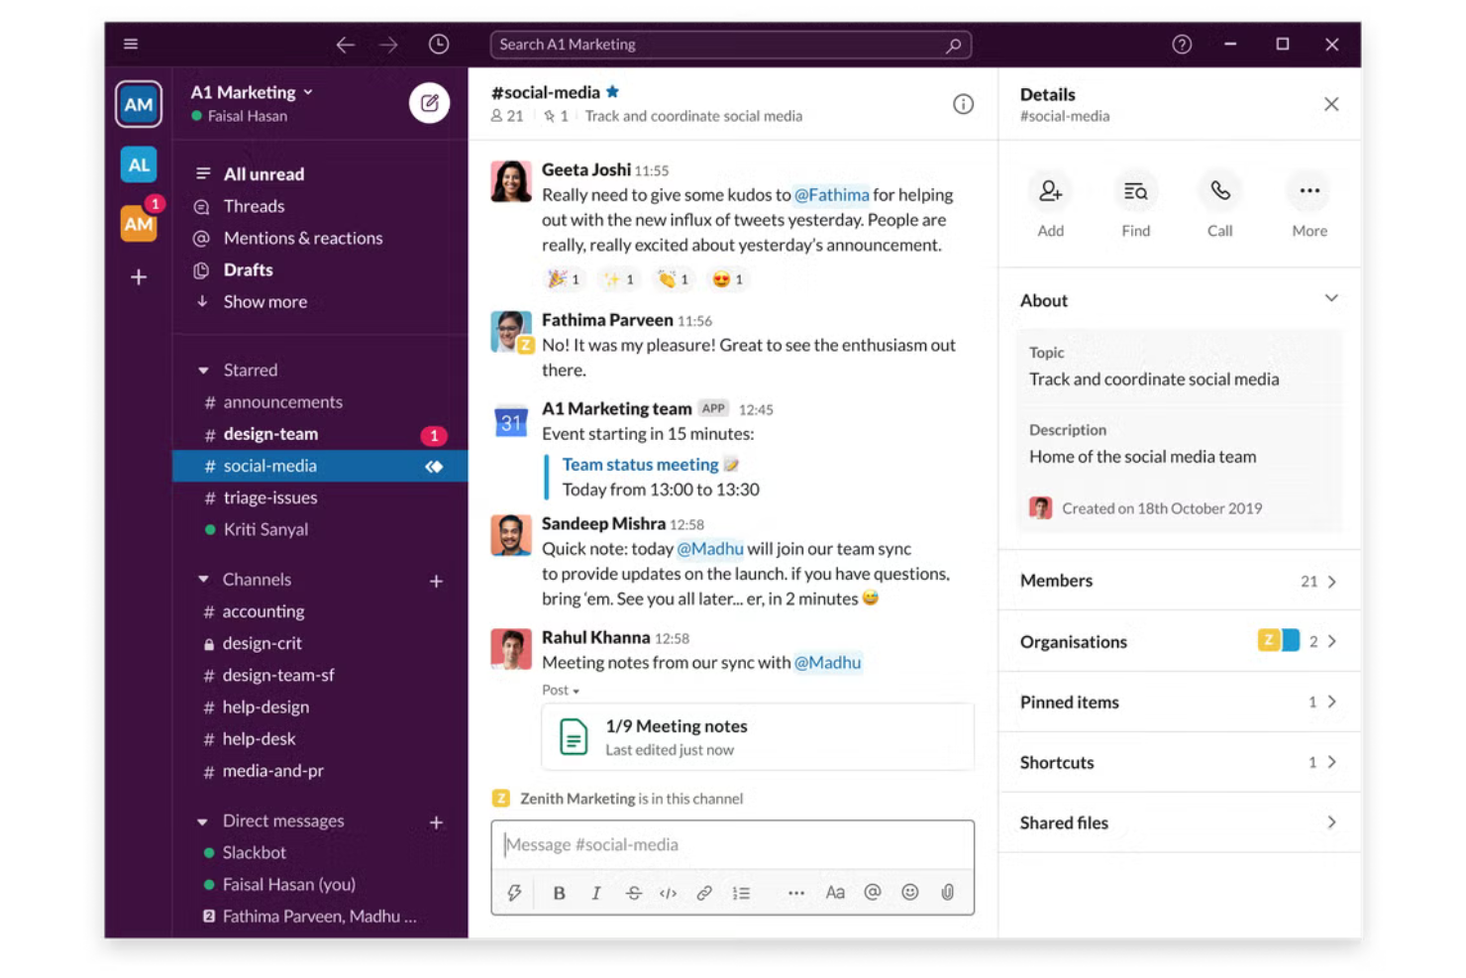
Task: Switch to the Threads view
Action: 254,206
